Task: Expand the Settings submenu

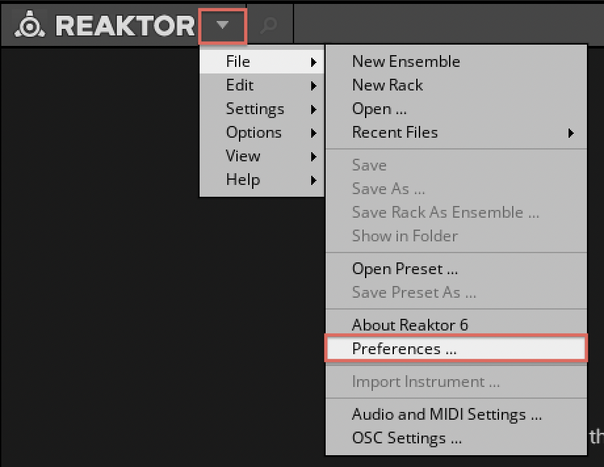Action: tap(262, 109)
